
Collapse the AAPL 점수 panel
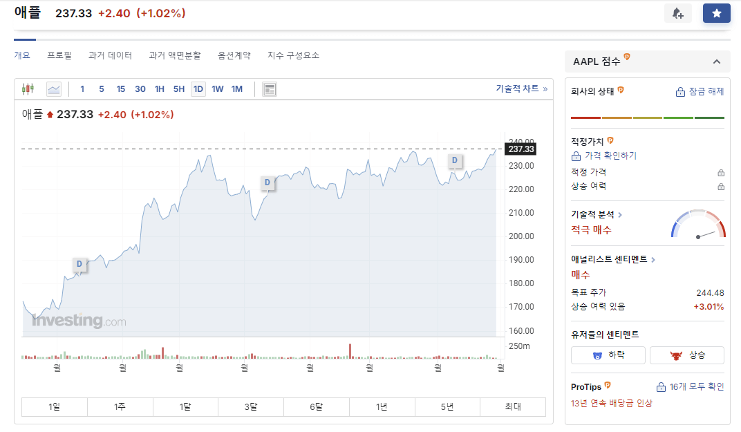point(717,61)
